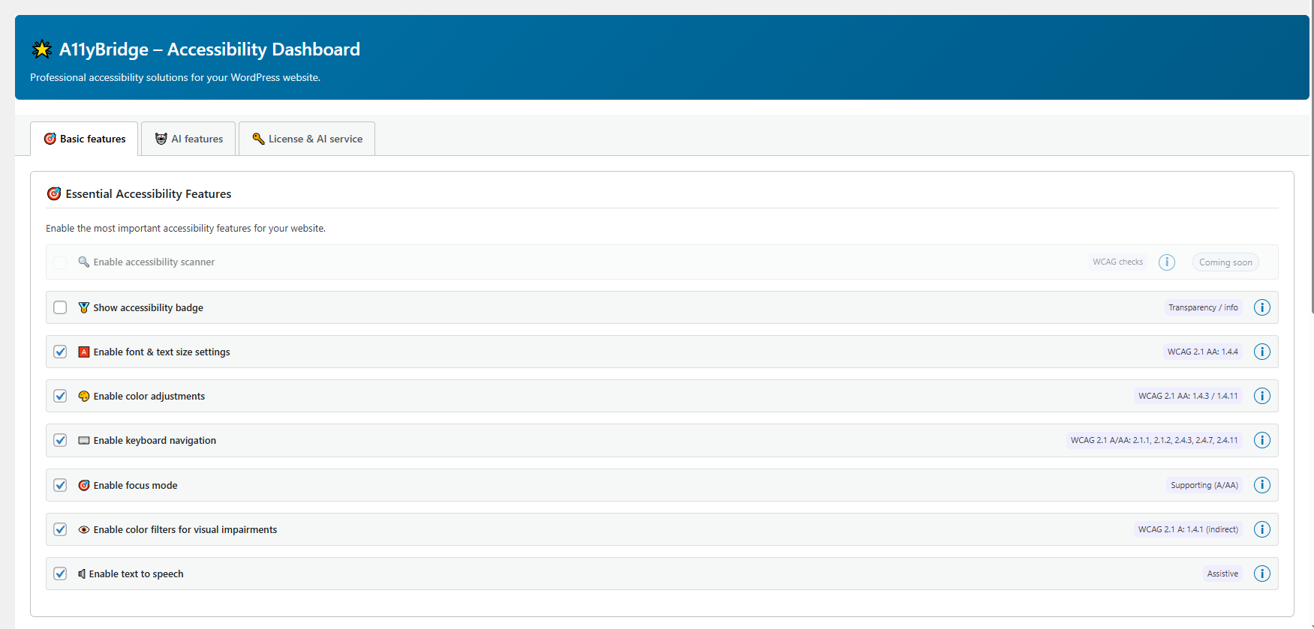Switch to AI features tab
Viewport: 1314px width, 629px height.
coord(188,139)
